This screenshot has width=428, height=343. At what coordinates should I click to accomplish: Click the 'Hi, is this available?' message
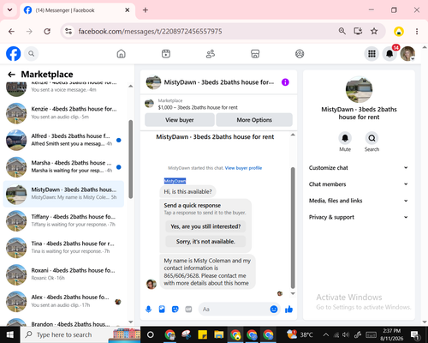point(187,191)
